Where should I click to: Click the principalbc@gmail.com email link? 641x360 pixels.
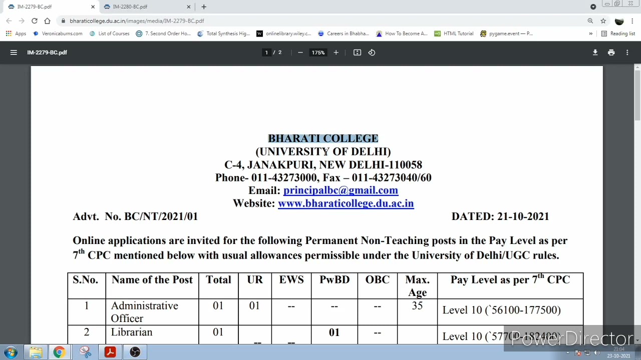pyautogui.click(x=341, y=190)
